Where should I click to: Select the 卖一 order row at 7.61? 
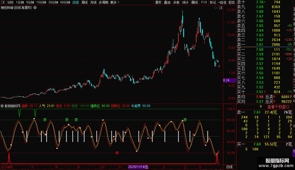tap(265, 44)
